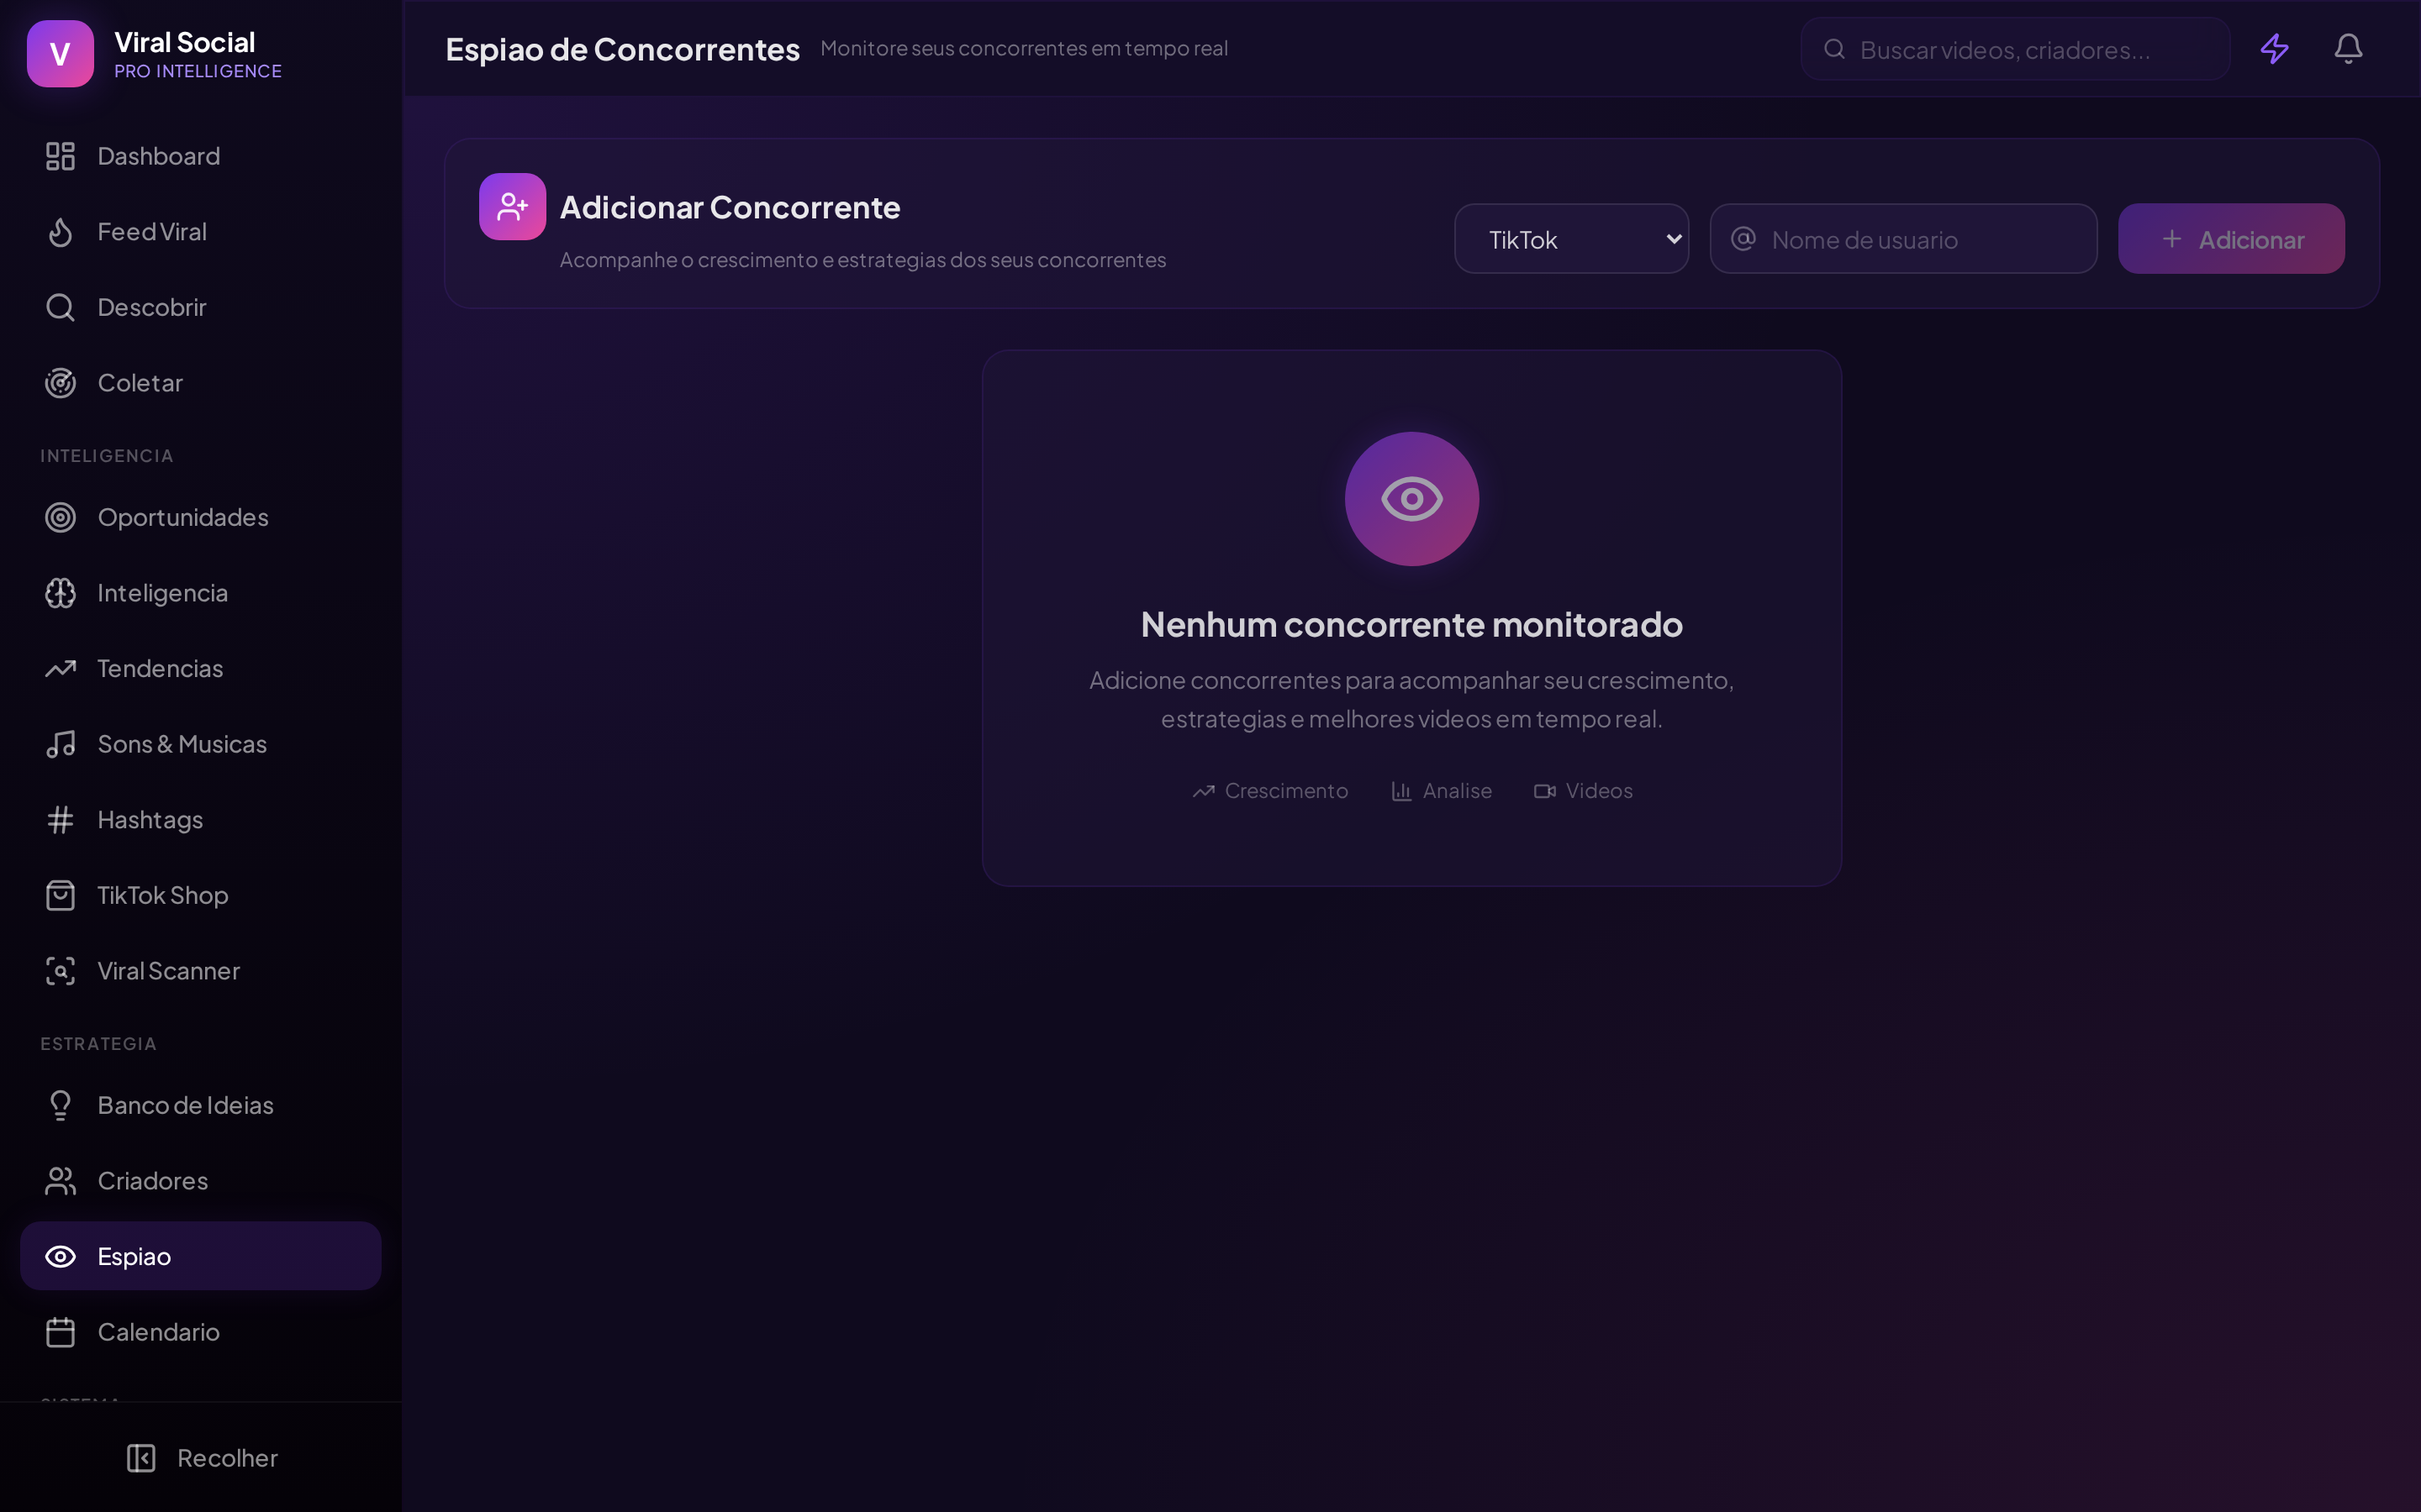Click the Oportunidades target icon

click(x=60, y=517)
